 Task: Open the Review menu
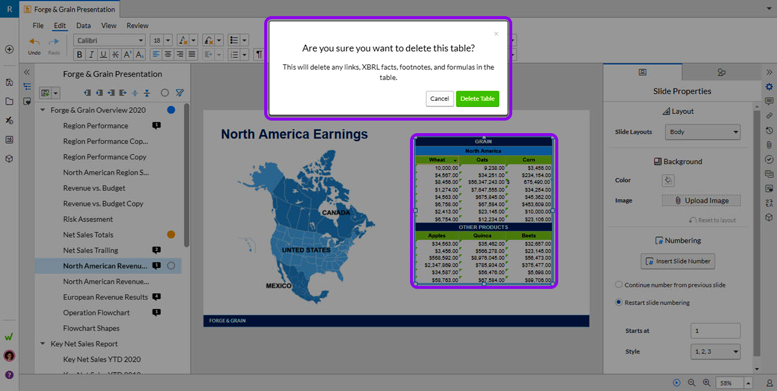click(x=137, y=26)
